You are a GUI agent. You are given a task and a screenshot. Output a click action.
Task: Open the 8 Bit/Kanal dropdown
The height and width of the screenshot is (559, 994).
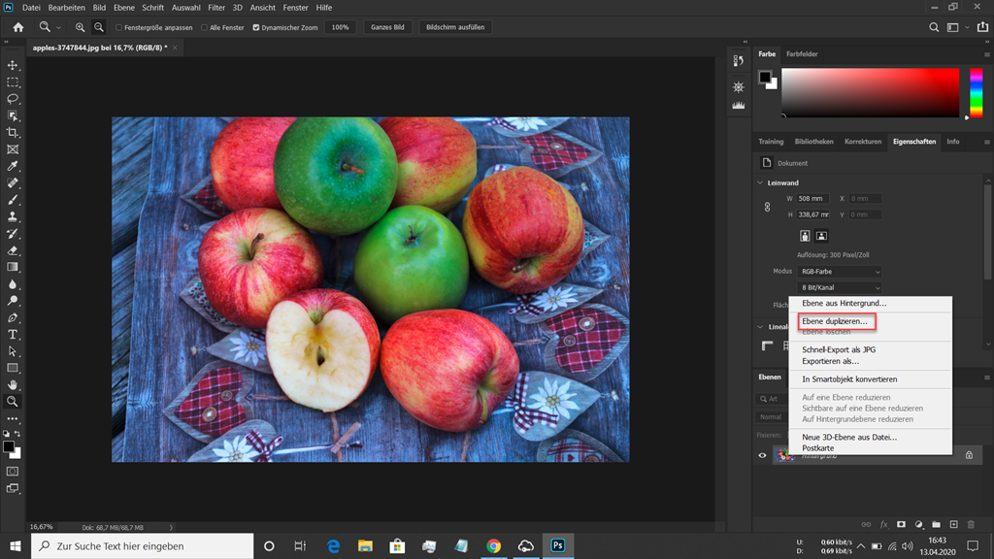point(840,287)
